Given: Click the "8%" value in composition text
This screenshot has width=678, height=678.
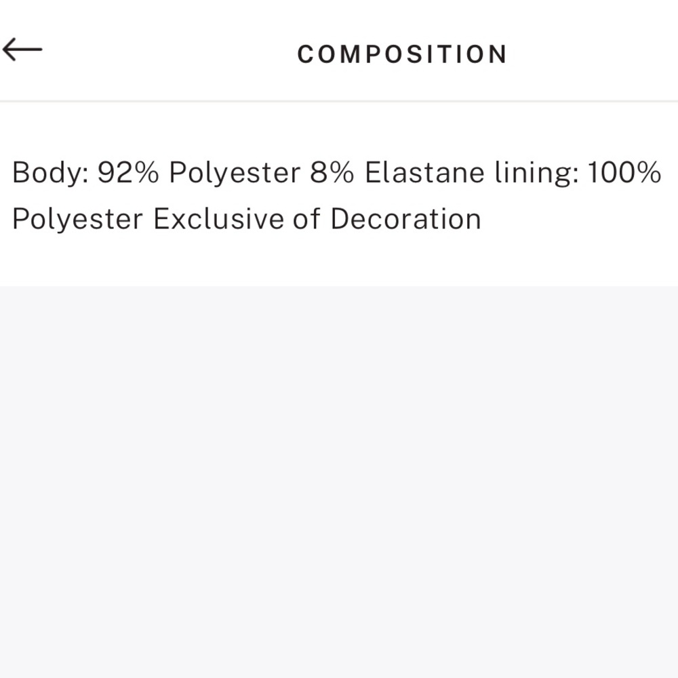Looking at the screenshot, I should (x=332, y=173).
